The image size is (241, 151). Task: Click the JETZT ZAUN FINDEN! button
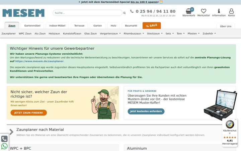coord(28,113)
